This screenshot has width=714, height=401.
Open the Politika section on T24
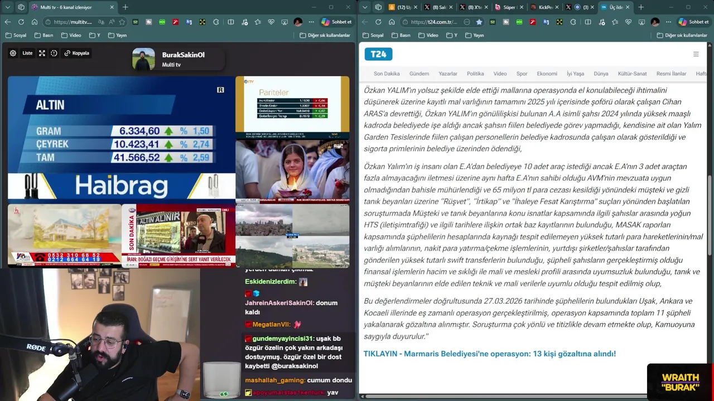[475, 74]
